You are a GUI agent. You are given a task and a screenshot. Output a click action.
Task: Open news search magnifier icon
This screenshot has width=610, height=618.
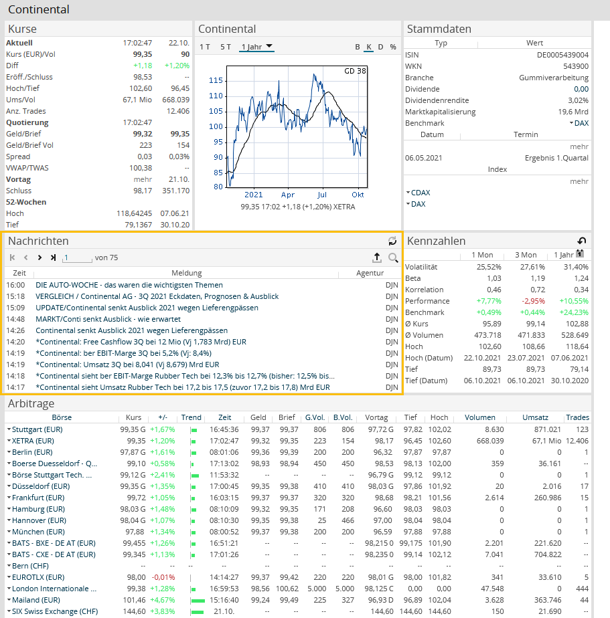coord(393,257)
